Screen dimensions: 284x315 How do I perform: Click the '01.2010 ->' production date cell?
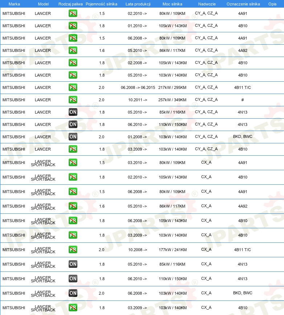point(137,26)
